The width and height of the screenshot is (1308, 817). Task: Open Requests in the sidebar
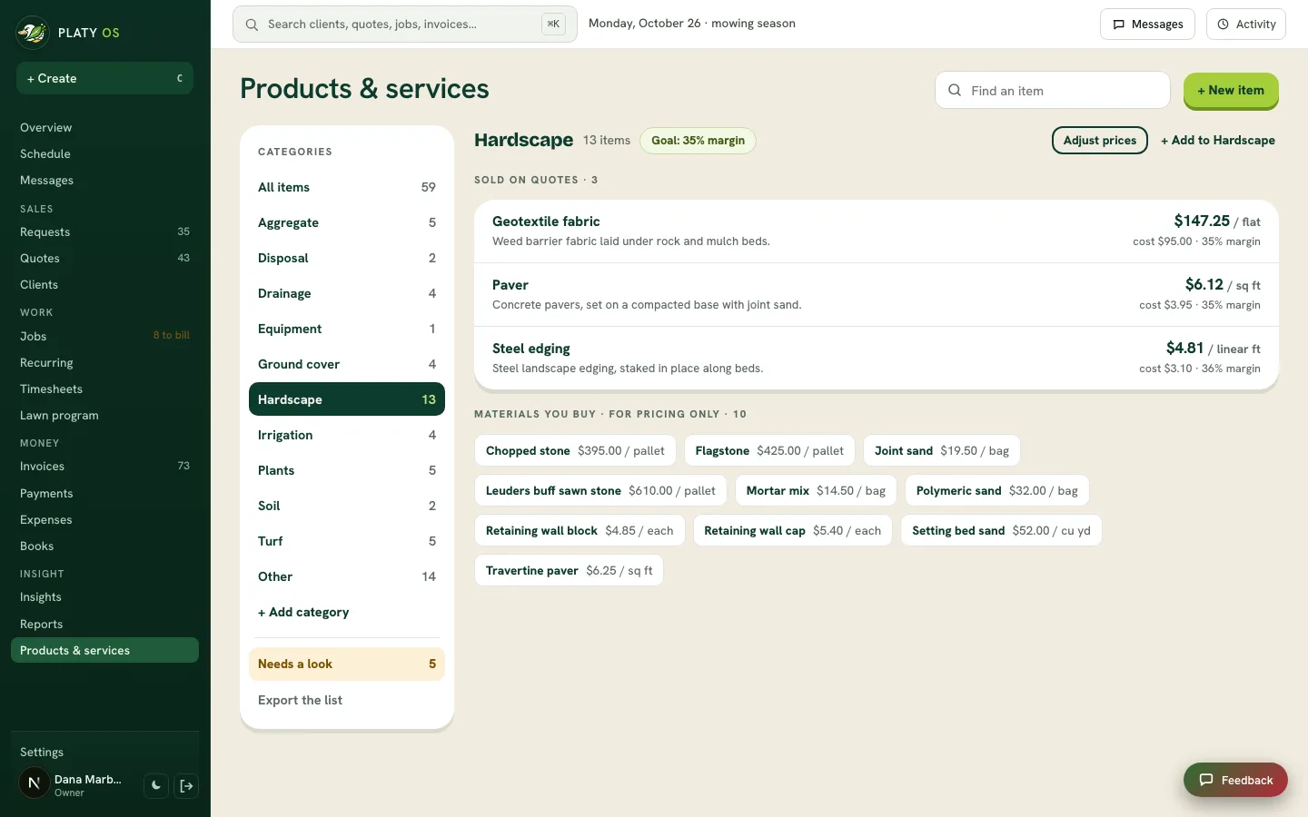coord(104,232)
